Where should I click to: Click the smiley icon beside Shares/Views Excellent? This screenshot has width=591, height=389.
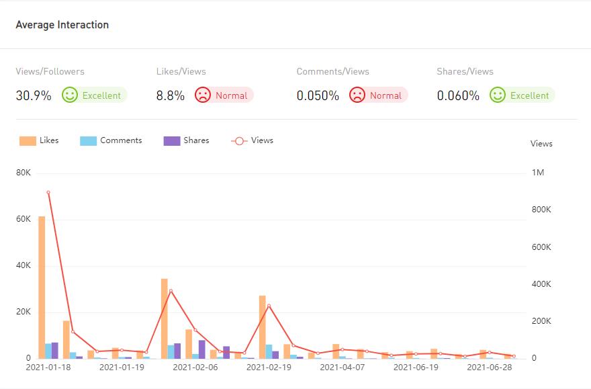pyautogui.click(x=498, y=95)
